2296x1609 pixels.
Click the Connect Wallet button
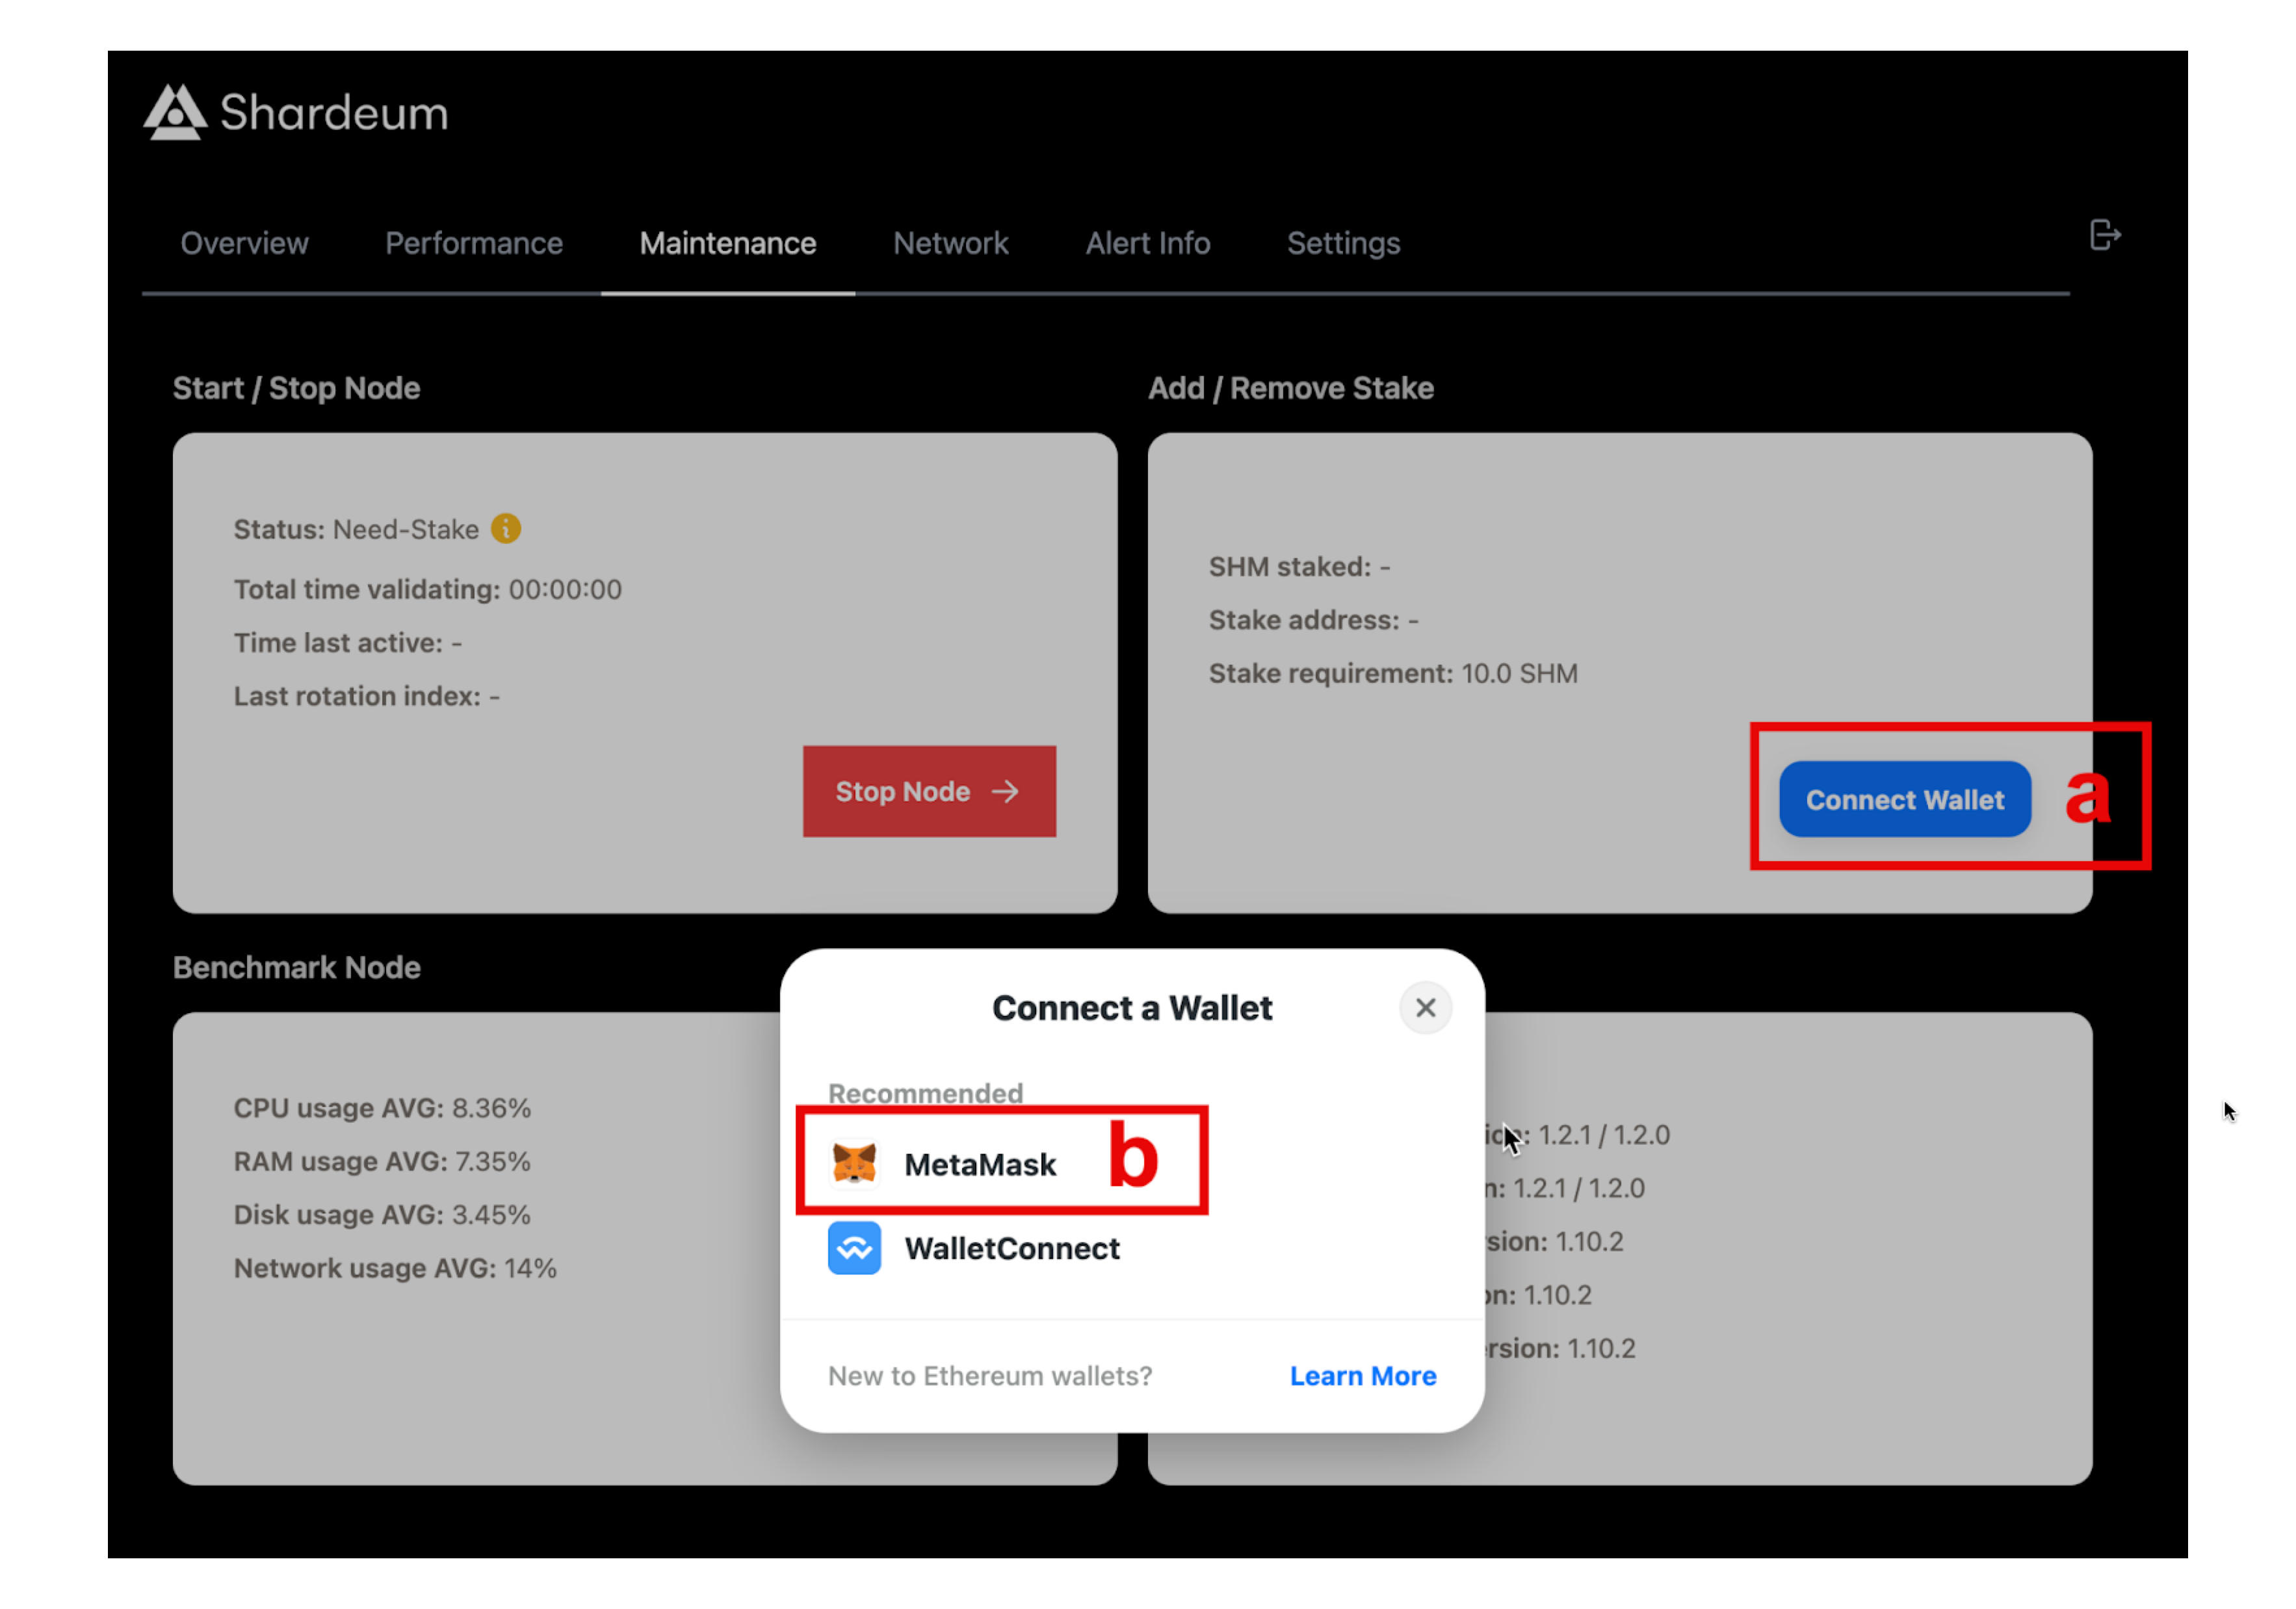coord(1905,799)
